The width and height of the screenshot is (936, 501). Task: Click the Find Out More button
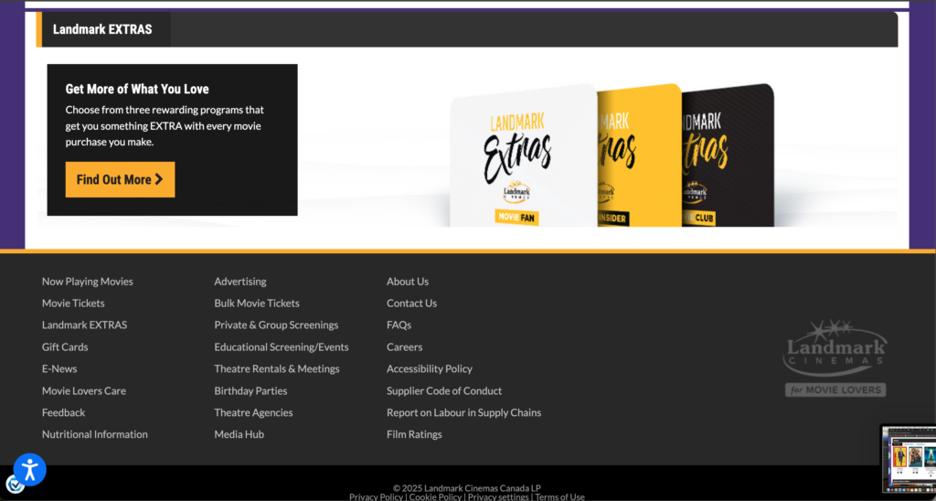(120, 179)
